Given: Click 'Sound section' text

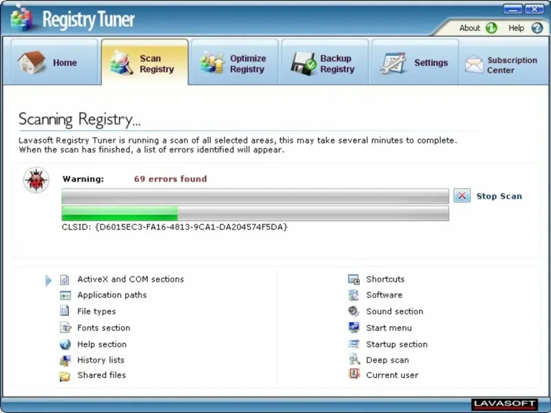Looking at the screenshot, I should (x=395, y=312).
